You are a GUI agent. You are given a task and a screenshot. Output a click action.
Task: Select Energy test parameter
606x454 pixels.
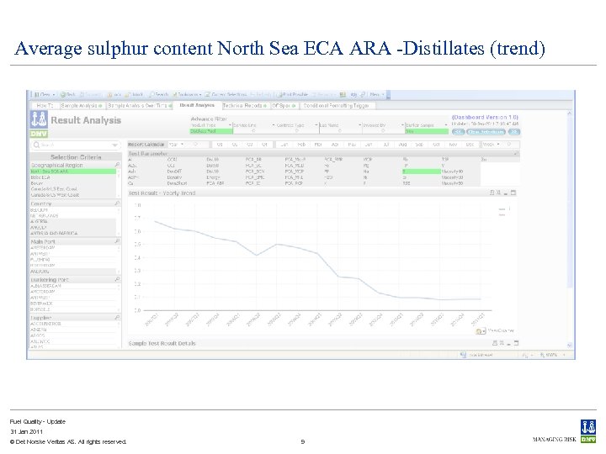pos(213,177)
